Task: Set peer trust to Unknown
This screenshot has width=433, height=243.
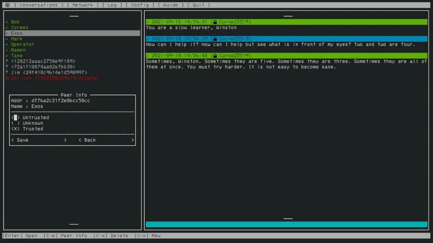Action: (x=16, y=123)
